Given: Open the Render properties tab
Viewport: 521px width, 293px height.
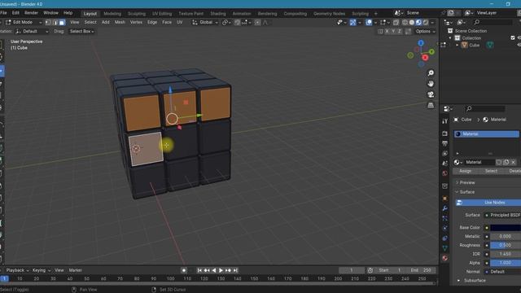Looking at the screenshot, I should click(444, 133).
